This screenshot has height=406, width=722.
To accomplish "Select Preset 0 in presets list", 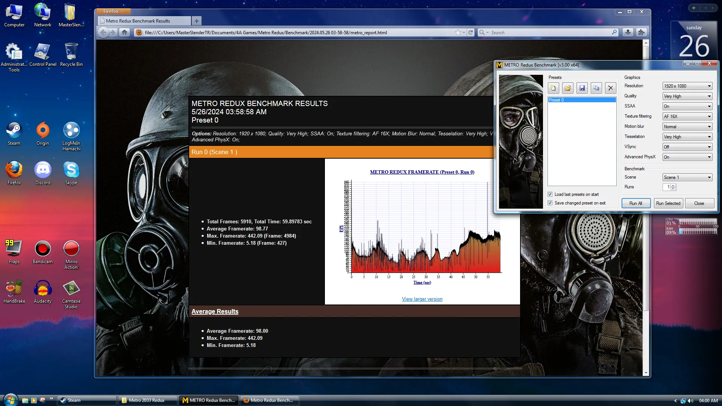I will (x=581, y=100).
